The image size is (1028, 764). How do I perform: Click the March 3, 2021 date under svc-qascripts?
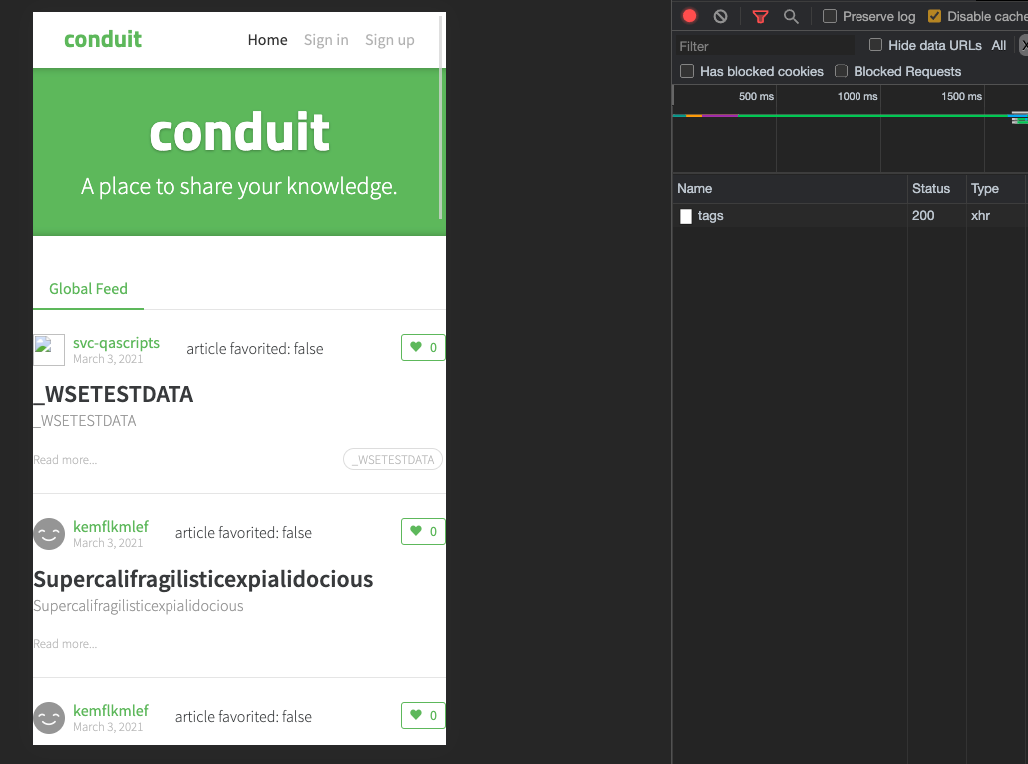coord(108,359)
